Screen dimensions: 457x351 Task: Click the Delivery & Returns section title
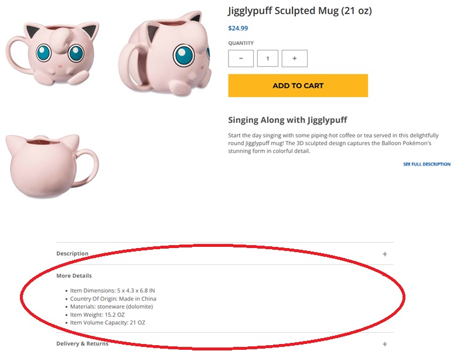pos(82,344)
